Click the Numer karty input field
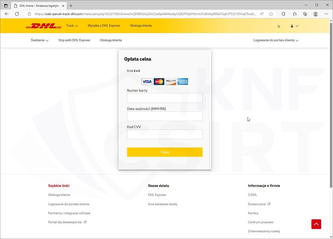 point(165,98)
